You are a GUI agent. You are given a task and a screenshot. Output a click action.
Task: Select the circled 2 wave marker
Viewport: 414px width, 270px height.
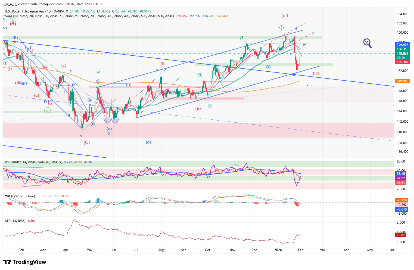(x=210, y=106)
